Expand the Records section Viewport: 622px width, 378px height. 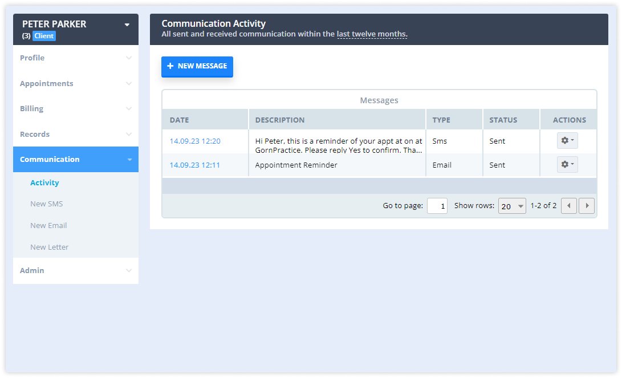[x=75, y=134]
